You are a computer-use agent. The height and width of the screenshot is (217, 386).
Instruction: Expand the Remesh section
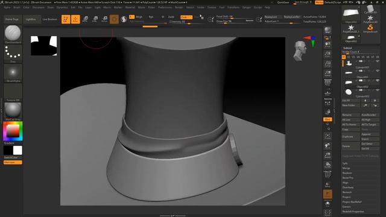[x=347, y=192]
